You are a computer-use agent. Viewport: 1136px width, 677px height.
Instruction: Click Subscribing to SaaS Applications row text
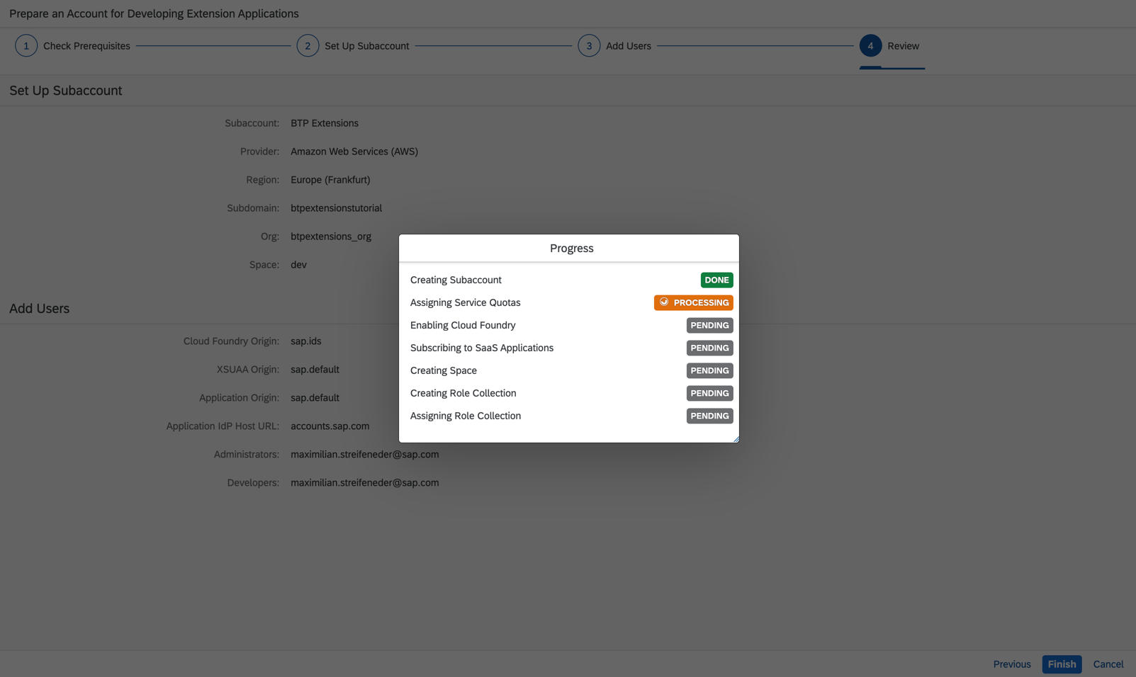click(482, 348)
